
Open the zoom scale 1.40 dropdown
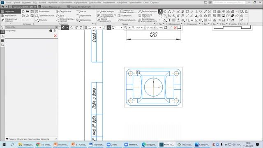pos(142,28)
